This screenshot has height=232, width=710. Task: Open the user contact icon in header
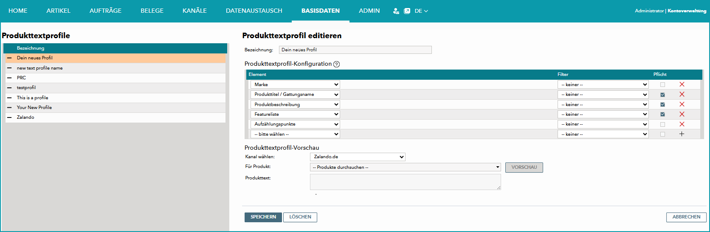[396, 11]
